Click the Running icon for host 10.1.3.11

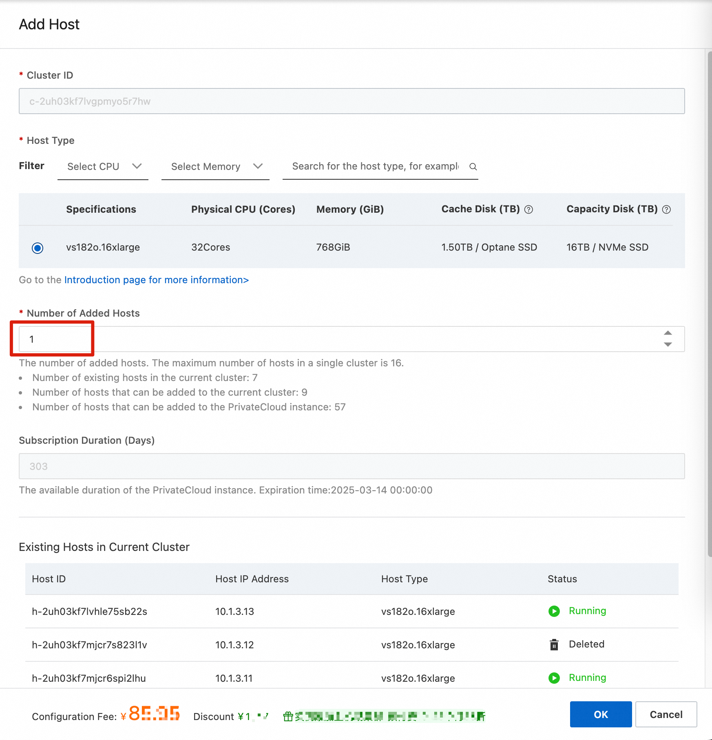(554, 678)
